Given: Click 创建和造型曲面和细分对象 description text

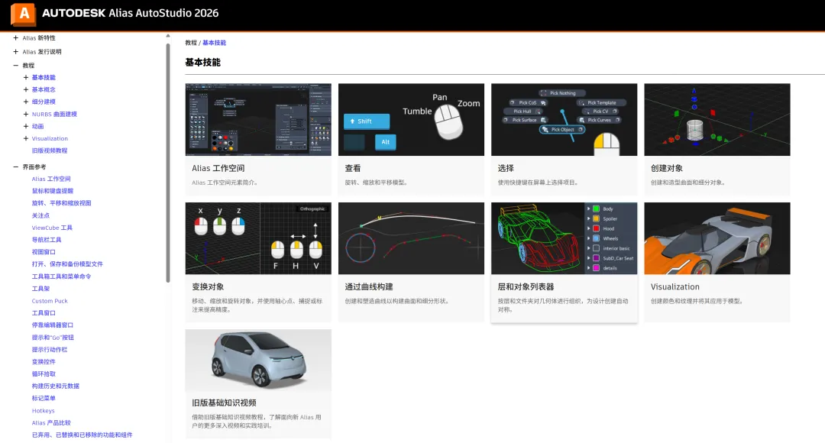Looking at the screenshot, I should pyautogui.click(x=687, y=183).
